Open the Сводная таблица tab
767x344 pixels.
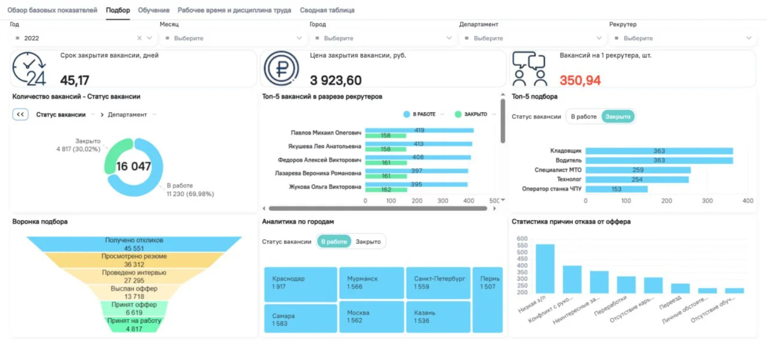pos(327,10)
